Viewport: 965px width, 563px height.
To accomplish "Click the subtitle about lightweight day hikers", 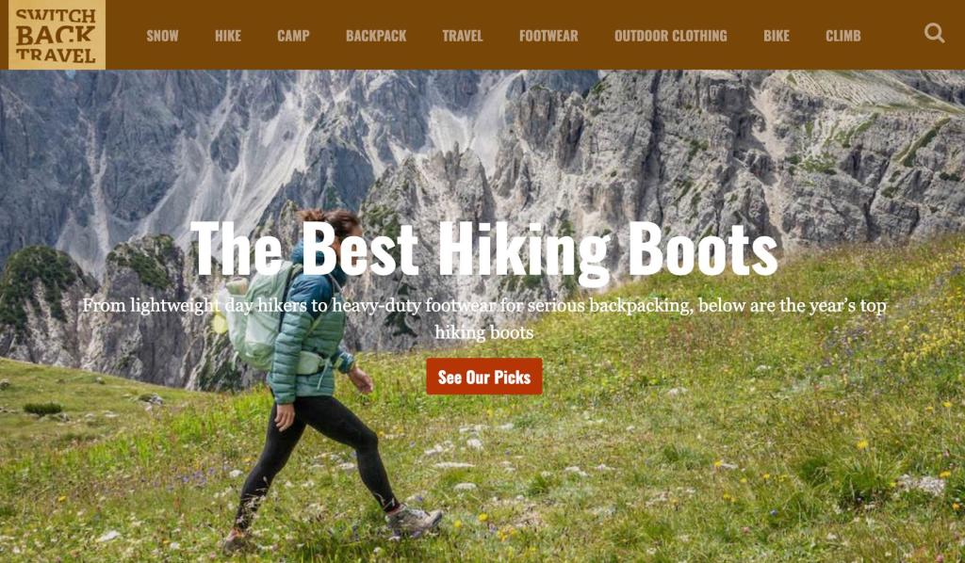I will pyautogui.click(x=484, y=318).
